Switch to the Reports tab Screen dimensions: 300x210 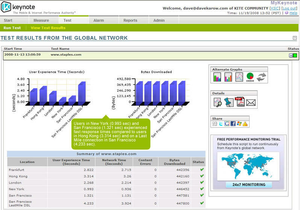[x=134, y=20]
